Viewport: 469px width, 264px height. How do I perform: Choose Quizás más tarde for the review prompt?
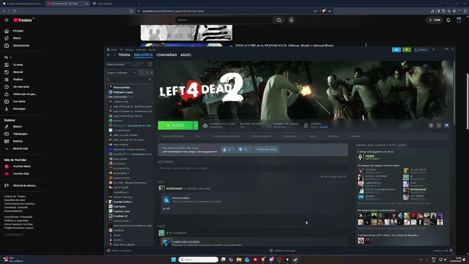(266, 149)
